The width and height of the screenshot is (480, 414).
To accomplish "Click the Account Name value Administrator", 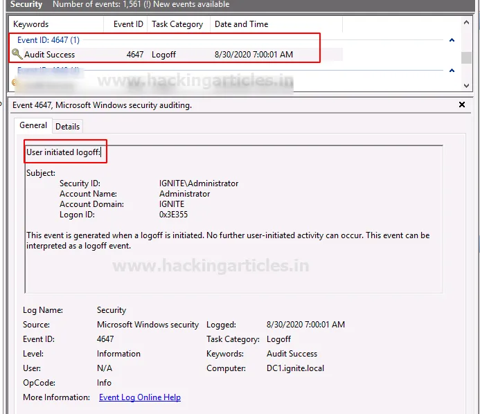I will pos(185,194).
